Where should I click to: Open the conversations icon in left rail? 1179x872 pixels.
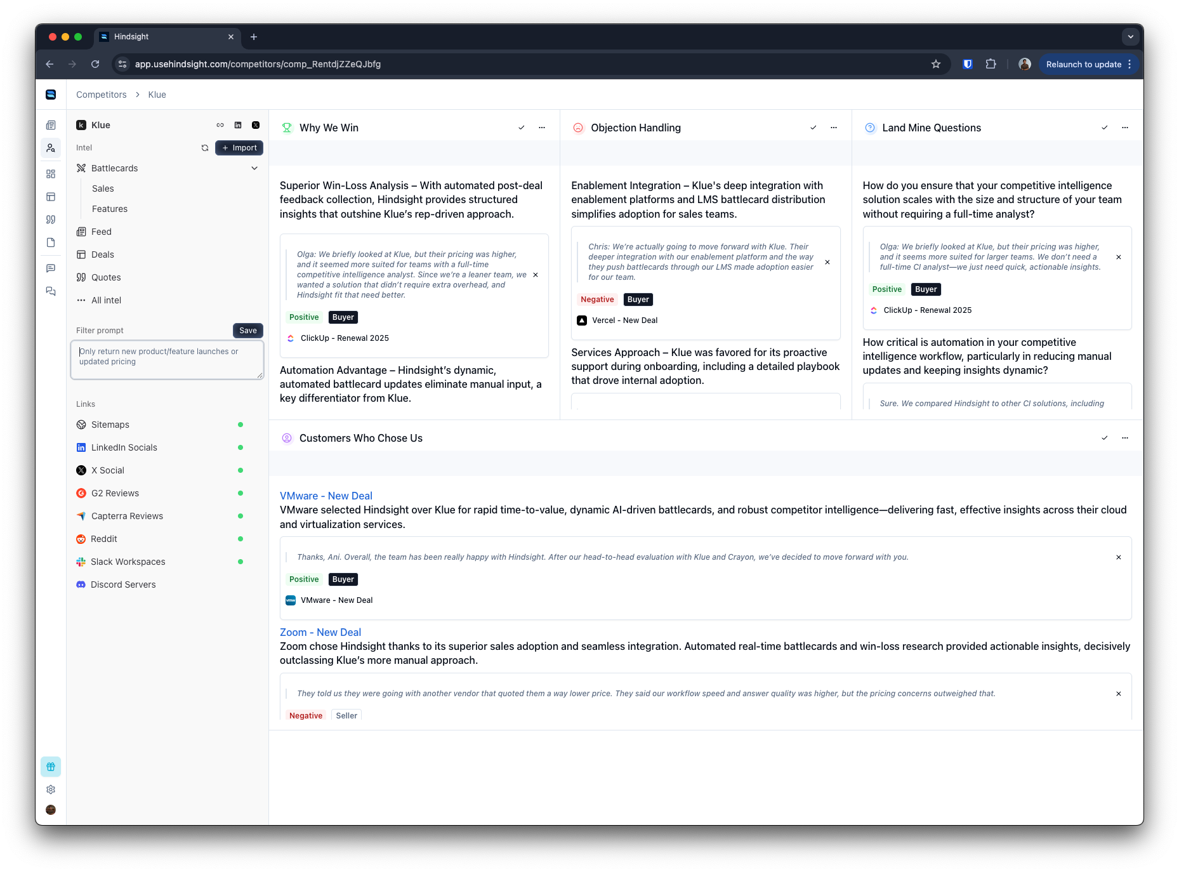pos(51,291)
